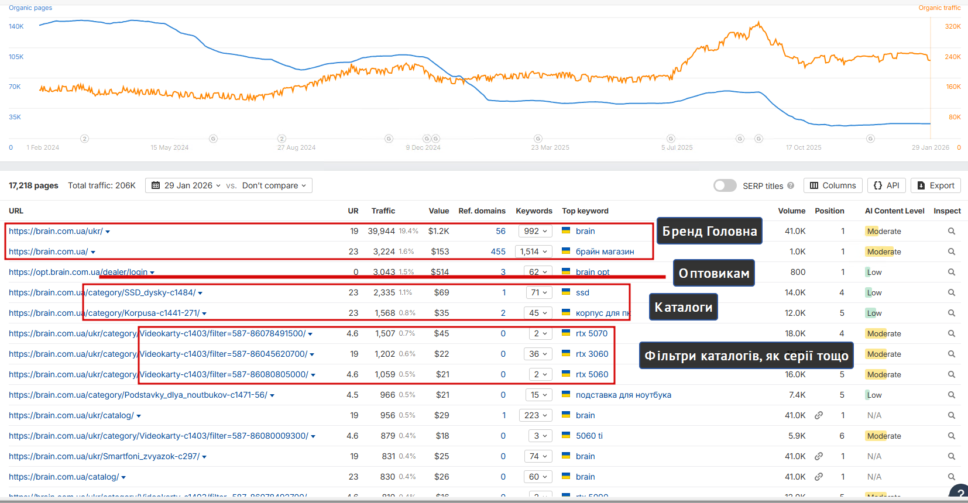Sort by Keywords column header
Image resolution: width=968 pixels, height=503 pixels.
click(534, 211)
